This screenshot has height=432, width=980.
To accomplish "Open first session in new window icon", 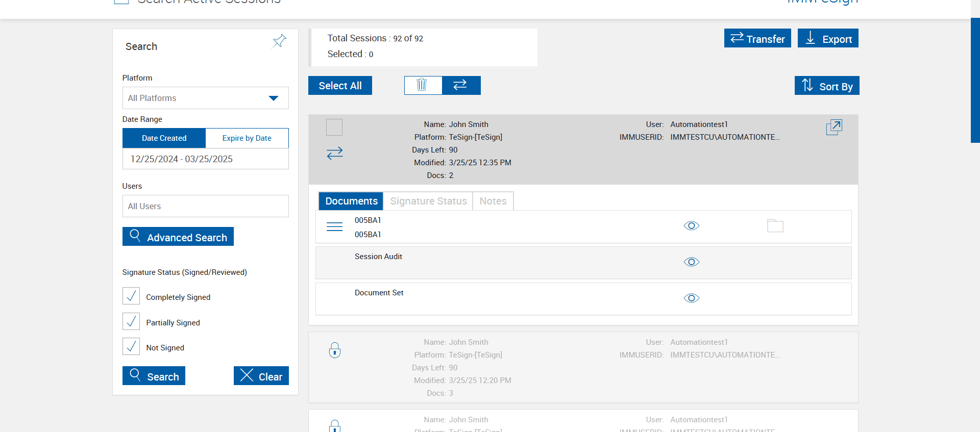I will tap(834, 127).
